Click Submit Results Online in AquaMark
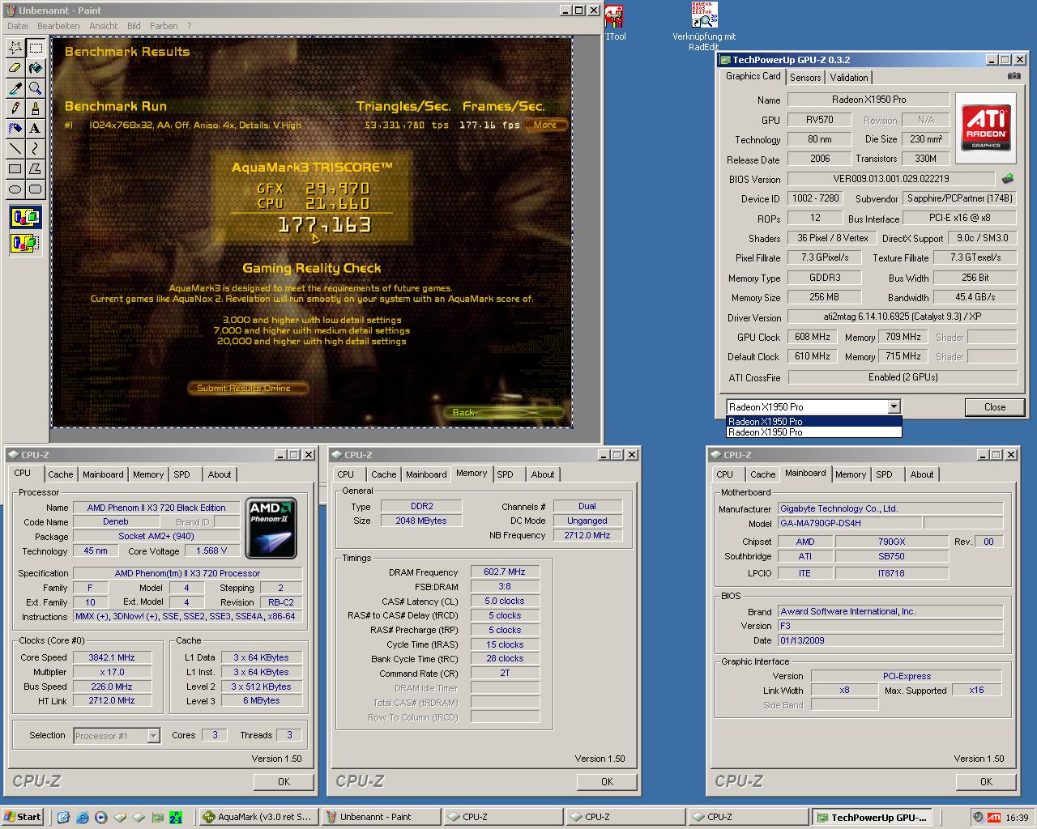This screenshot has height=829, width=1037. tap(250, 388)
